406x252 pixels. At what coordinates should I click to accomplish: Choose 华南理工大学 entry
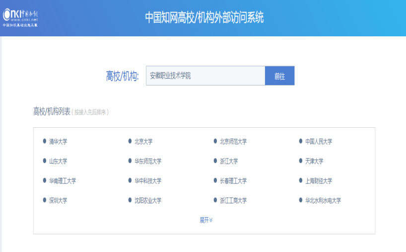click(x=63, y=181)
